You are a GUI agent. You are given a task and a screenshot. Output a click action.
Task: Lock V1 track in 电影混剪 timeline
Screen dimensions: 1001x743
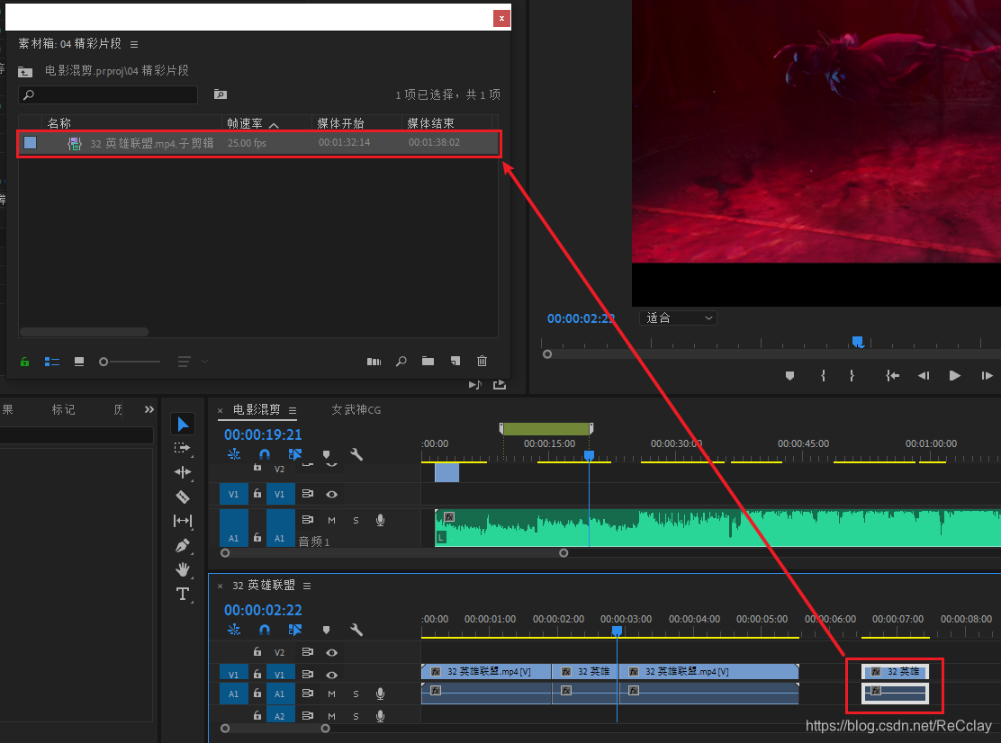(257, 493)
